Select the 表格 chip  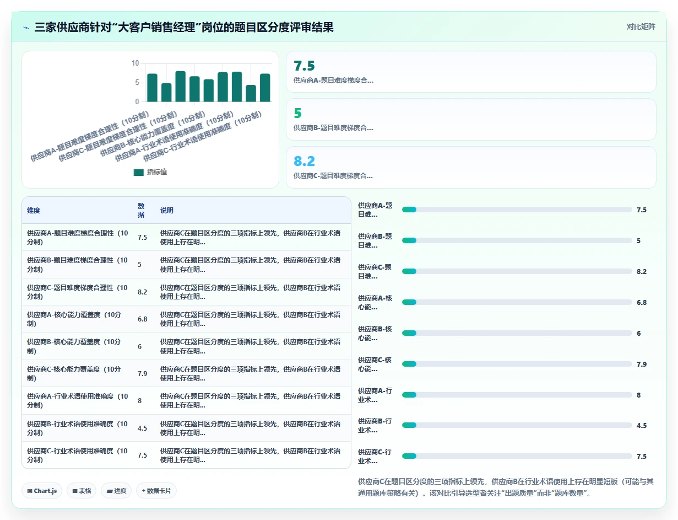(82, 491)
